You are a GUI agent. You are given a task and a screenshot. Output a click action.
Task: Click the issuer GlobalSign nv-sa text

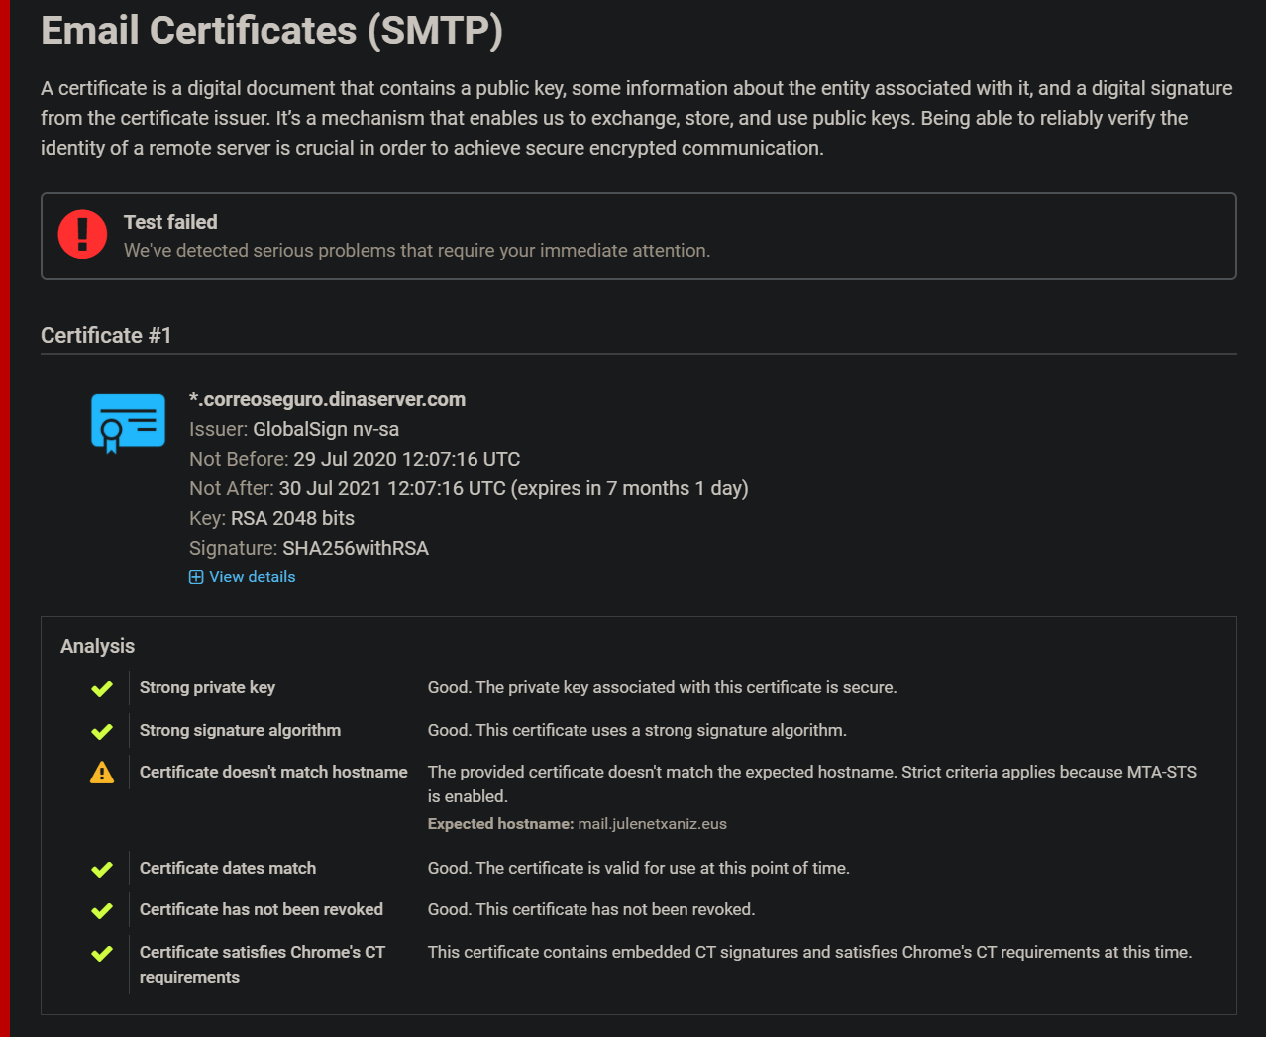(293, 429)
